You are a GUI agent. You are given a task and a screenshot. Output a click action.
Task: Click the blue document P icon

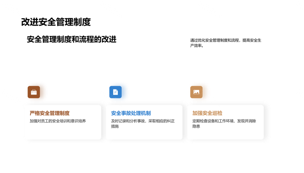(x=115, y=92)
